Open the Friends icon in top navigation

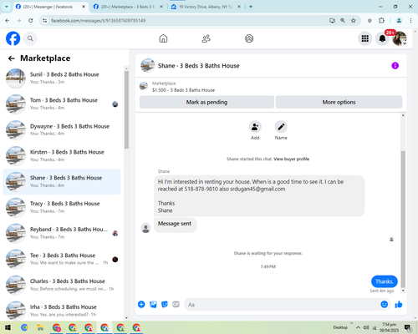pyautogui.click(x=206, y=38)
